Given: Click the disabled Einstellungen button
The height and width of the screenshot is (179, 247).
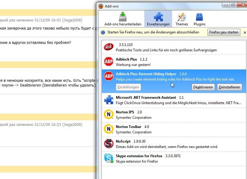Looking at the screenshot, I should tap(128, 87).
